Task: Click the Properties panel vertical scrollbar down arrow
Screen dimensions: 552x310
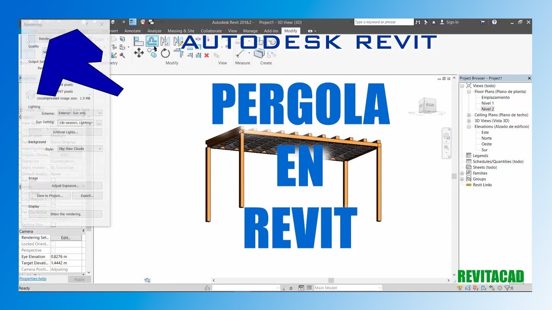Action: [x=89, y=272]
